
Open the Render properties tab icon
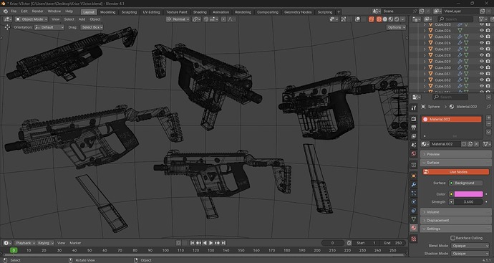click(414, 119)
